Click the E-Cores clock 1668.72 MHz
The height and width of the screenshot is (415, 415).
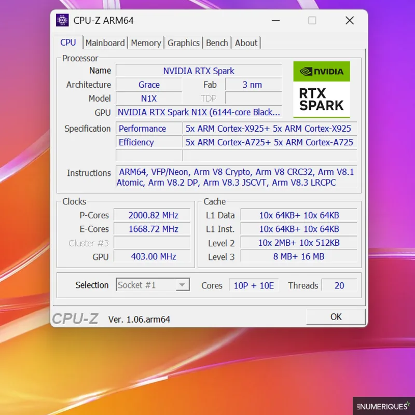coord(152,229)
